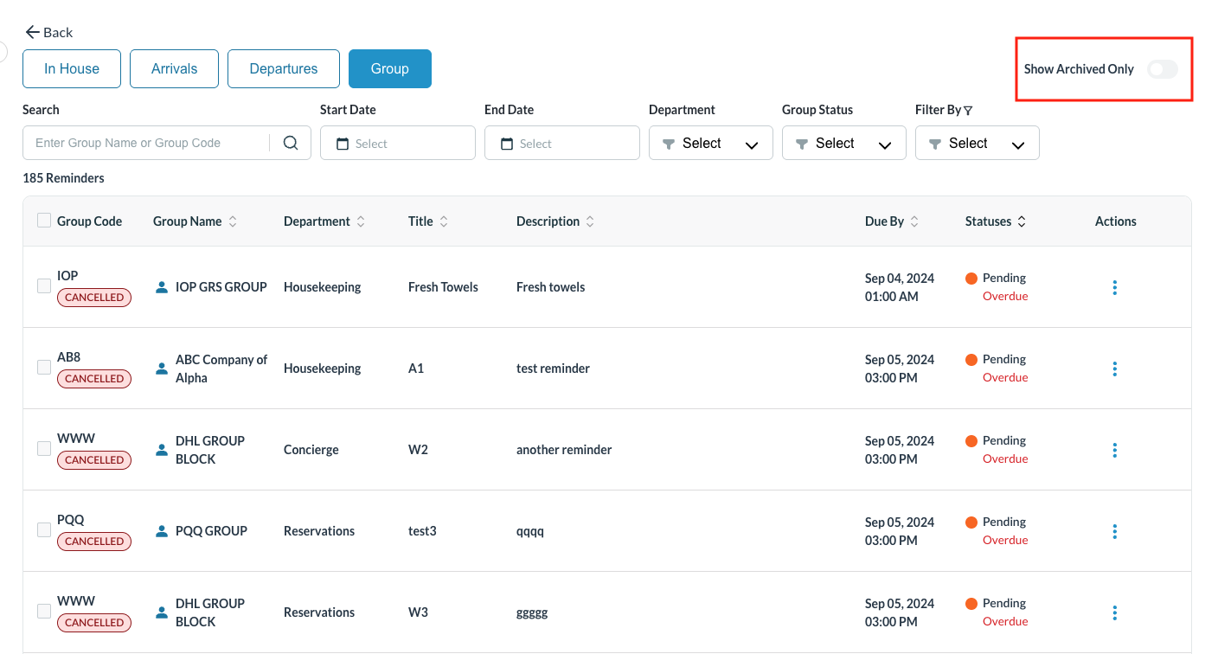Screen dimensions: 1218x654
Task: Click the Department column sort icon
Action: (361, 221)
